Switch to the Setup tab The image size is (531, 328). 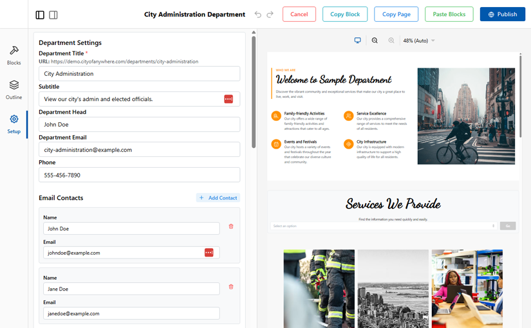[x=14, y=124]
